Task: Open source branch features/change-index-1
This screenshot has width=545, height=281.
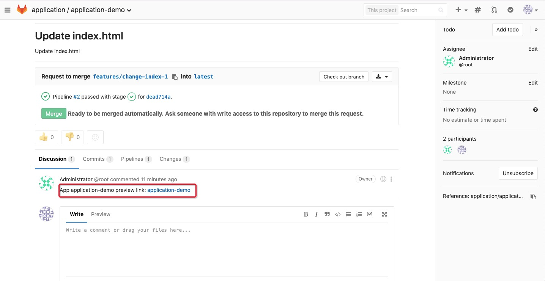Action: coord(130,77)
